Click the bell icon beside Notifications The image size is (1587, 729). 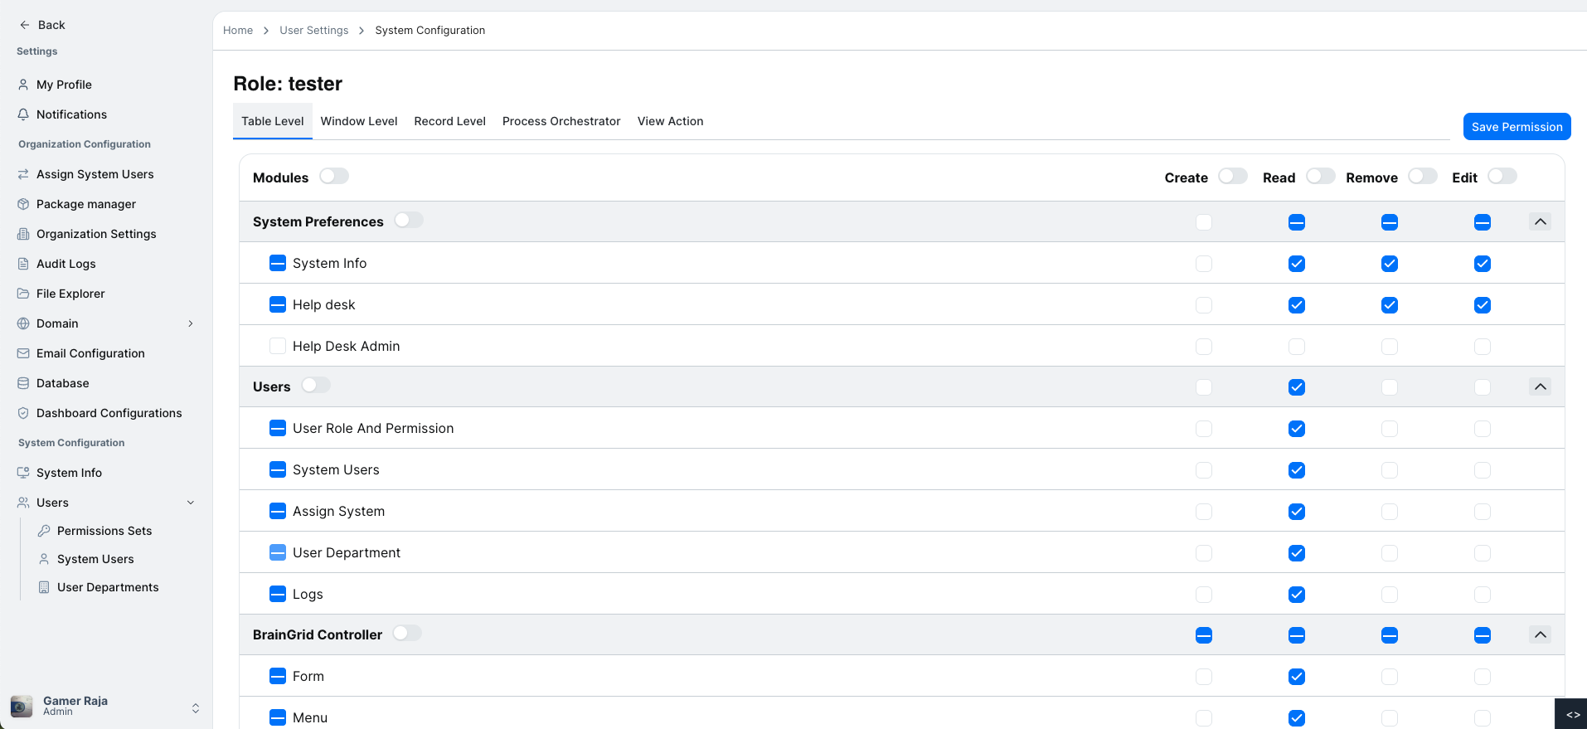23,114
